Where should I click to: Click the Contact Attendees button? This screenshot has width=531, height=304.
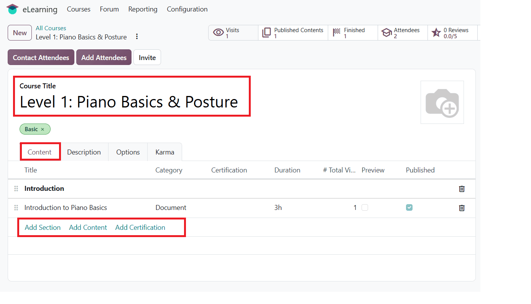pyautogui.click(x=41, y=57)
